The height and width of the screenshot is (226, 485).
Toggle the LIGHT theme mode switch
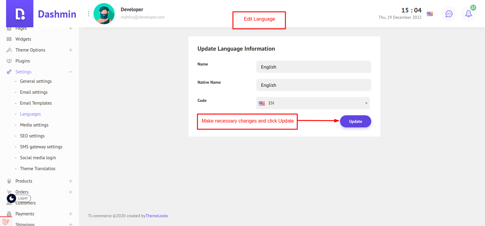tap(19, 198)
